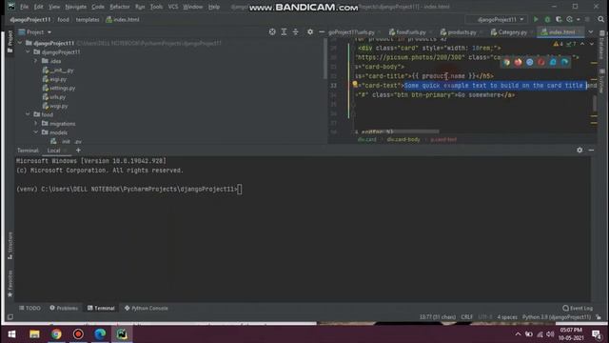The height and width of the screenshot is (343, 609).
Task: Click the PyCharm icon in the taskbar
Action: pos(122,334)
